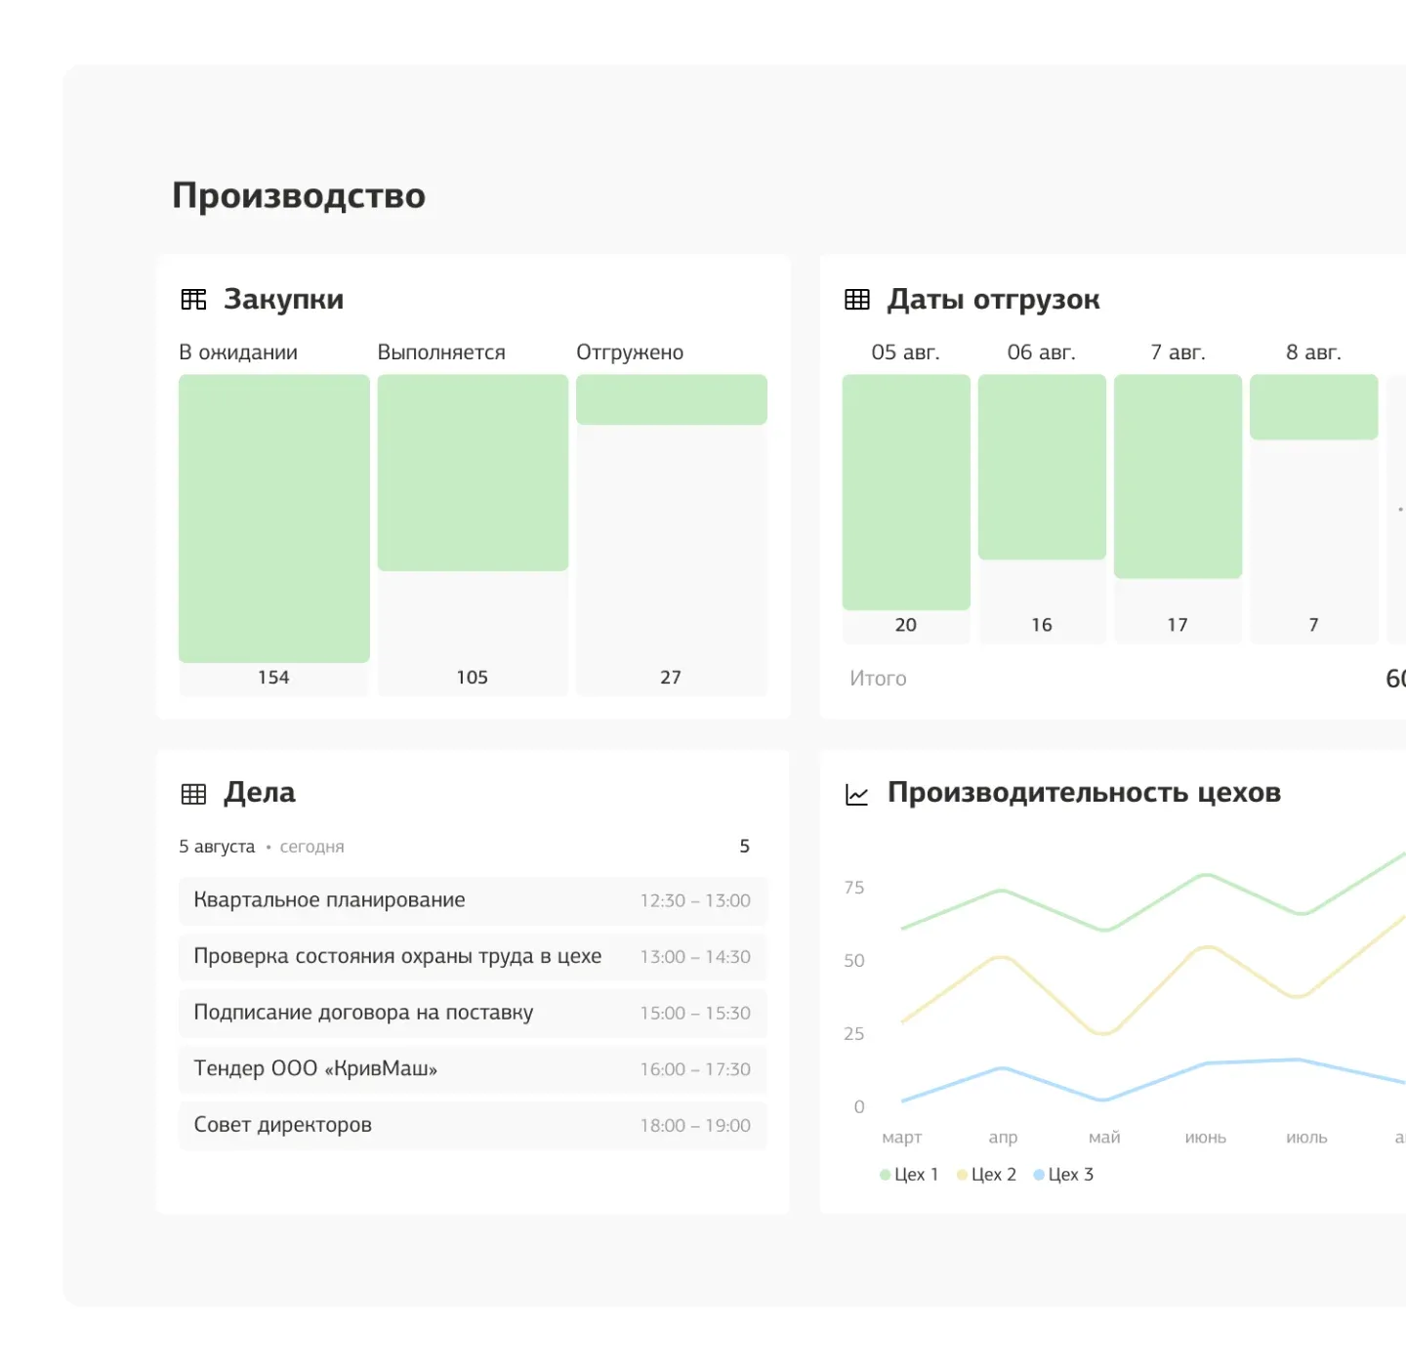Click the table icon beside Закупки
The image size is (1406, 1371).
193,300
